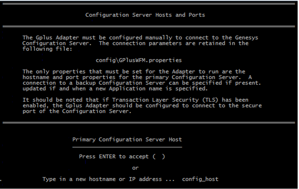Click the word 'or' between the prompts
This screenshot has width=299, height=189.
tap(136, 168)
